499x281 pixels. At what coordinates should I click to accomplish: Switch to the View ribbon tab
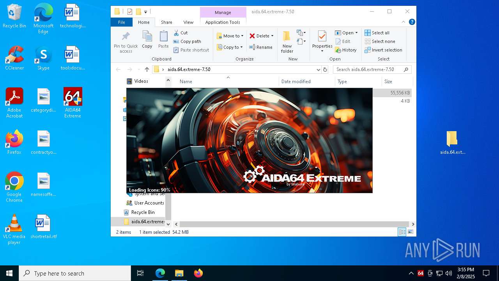click(x=188, y=22)
